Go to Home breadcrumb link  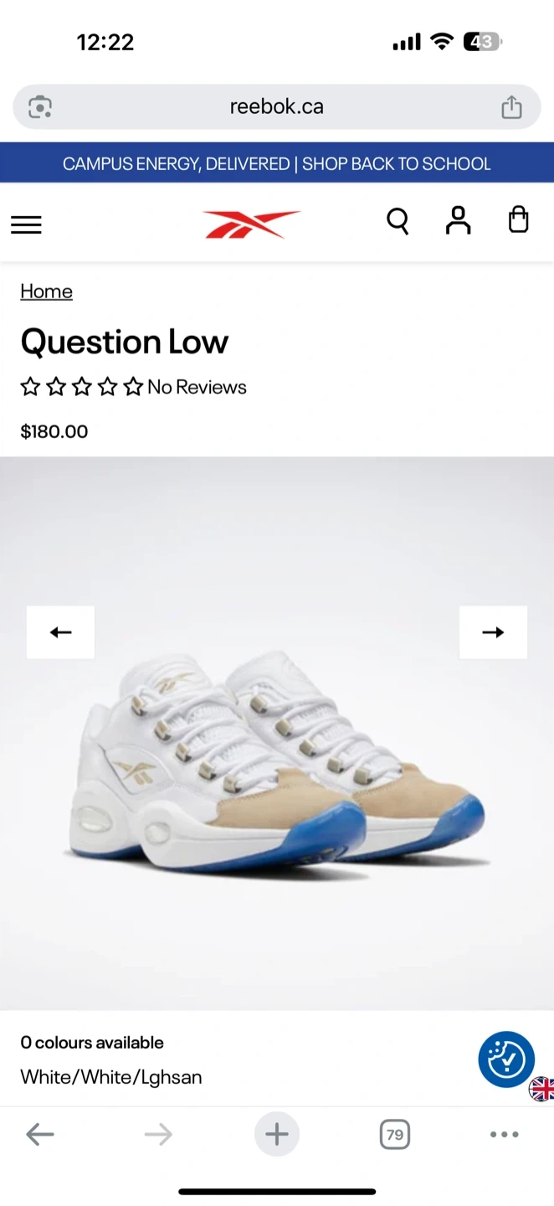[47, 291]
